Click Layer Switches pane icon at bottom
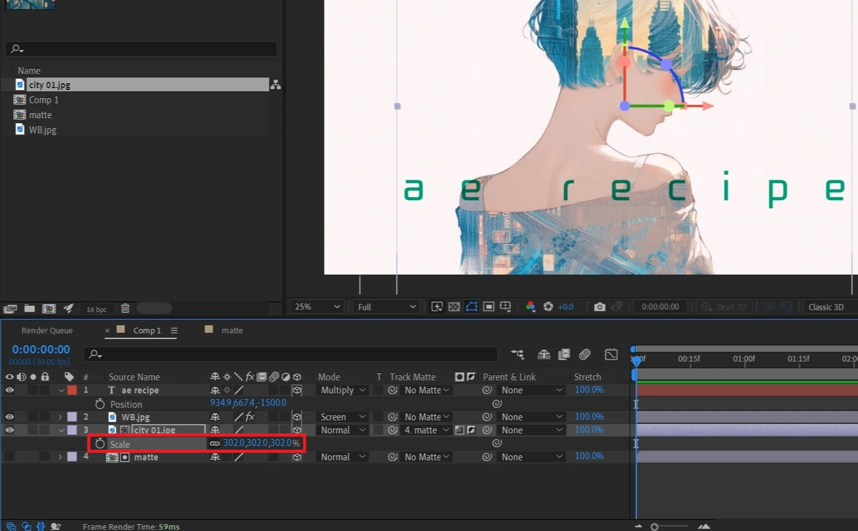This screenshot has height=531, width=858. (11, 527)
